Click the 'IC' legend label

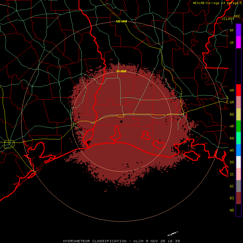point(232,174)
